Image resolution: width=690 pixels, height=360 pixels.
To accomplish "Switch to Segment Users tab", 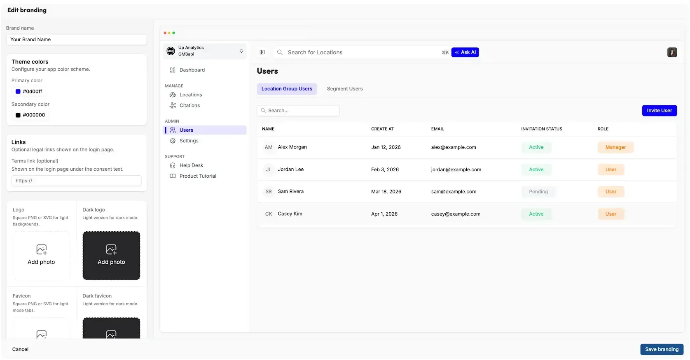I will (x=345, y=89).
